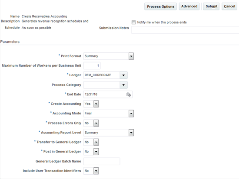239x179 pixels.
Task: Submit the process request
Action: coord(211,7)
